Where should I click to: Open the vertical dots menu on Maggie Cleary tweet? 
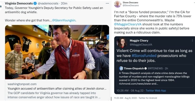192,40
